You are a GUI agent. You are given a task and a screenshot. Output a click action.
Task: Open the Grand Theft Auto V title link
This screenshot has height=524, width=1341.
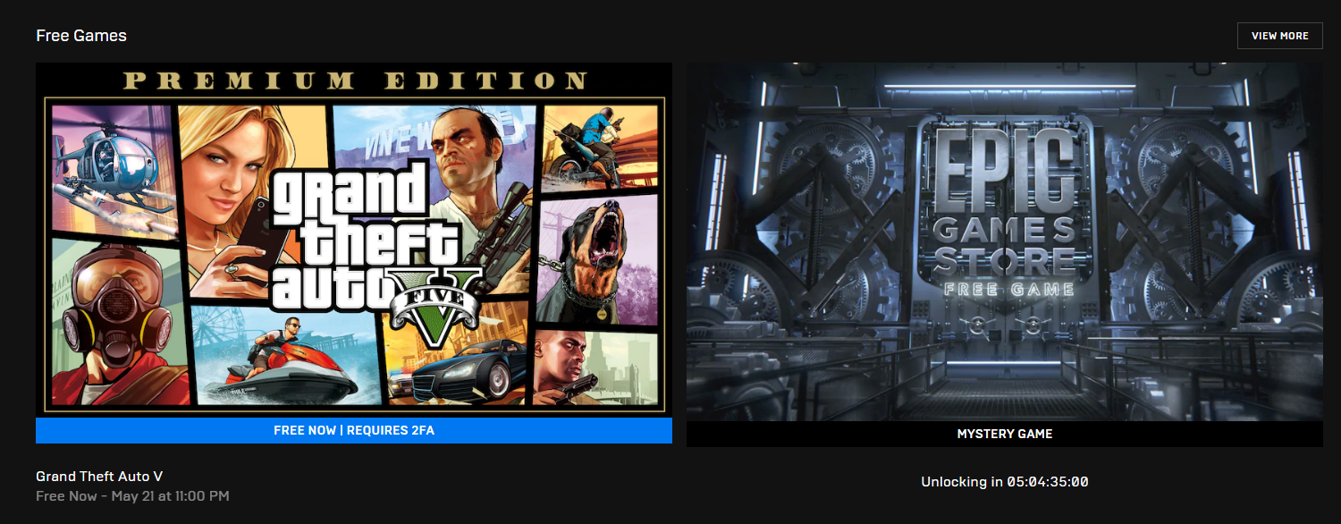tap(99, 477)
